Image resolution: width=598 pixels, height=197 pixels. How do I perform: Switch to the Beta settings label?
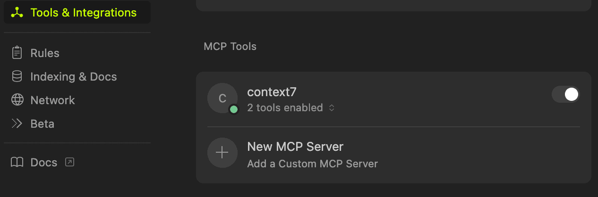pyautogui.click(x=42, y=123)
